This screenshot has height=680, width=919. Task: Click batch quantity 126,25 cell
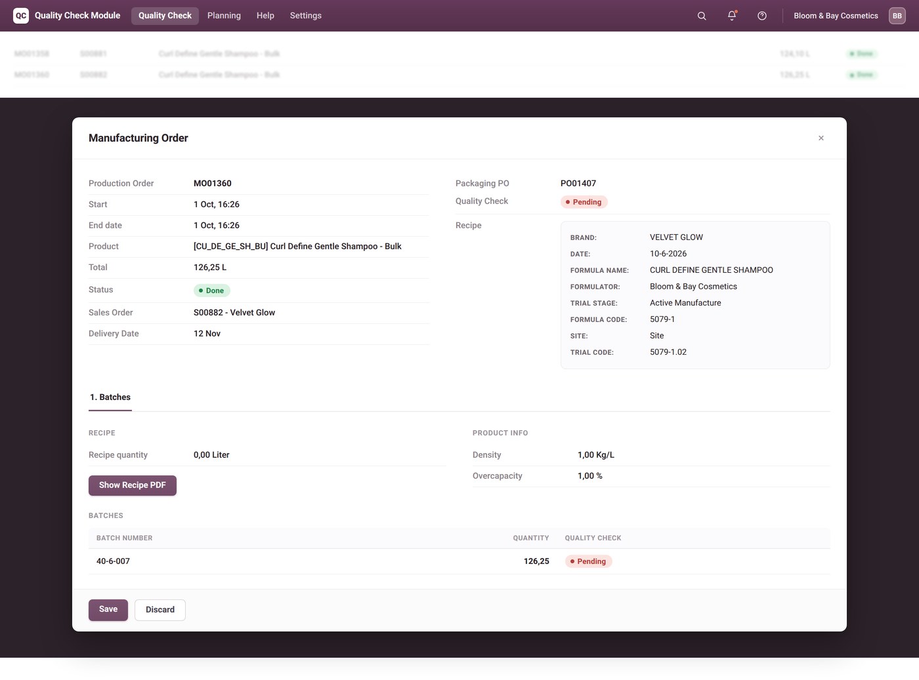tap(536, 561)
